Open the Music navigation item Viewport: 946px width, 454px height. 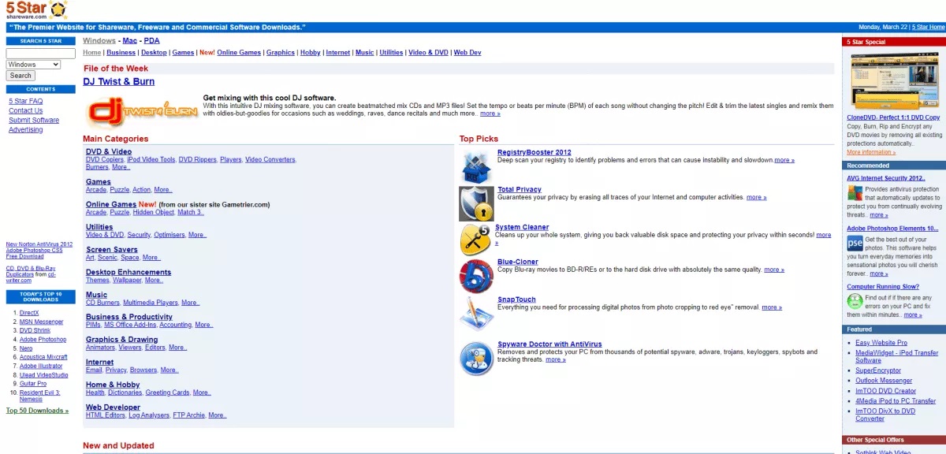365,53
